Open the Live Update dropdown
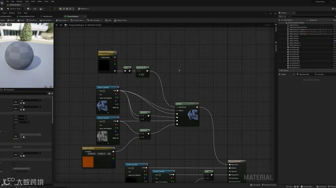The image size is (336, 188). pyautogui.click(x=46, y=20)
